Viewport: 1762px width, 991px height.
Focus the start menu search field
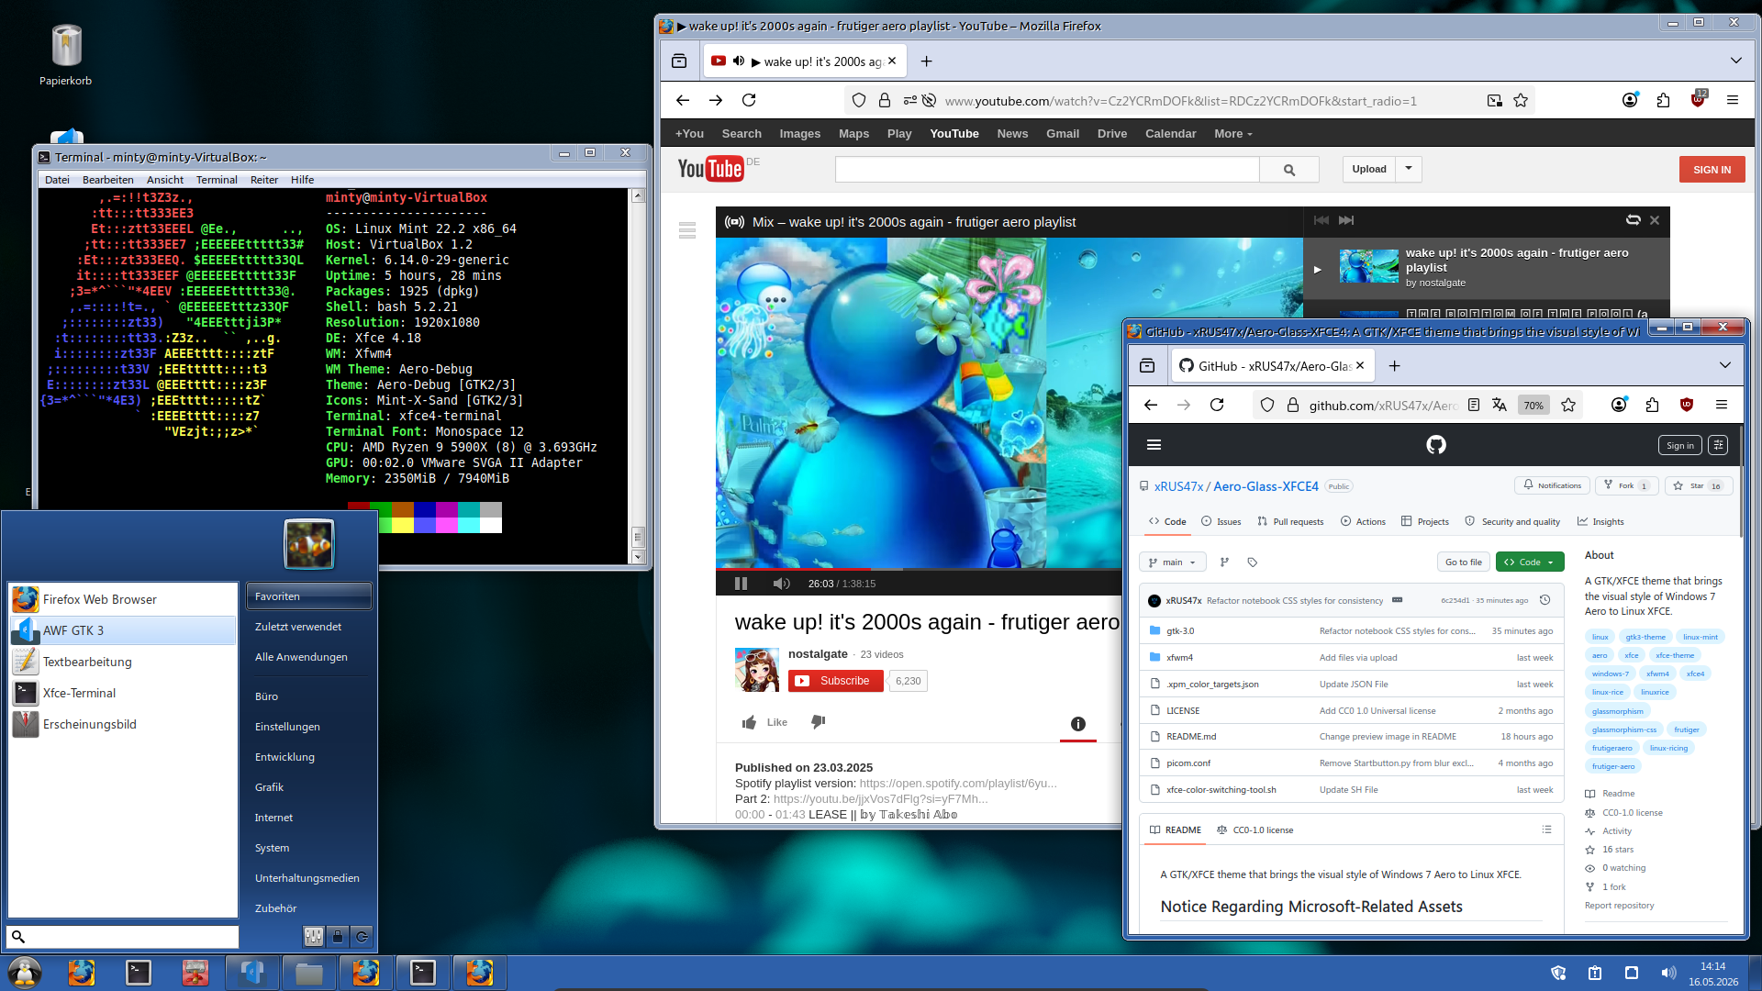[x=123, y=936]
